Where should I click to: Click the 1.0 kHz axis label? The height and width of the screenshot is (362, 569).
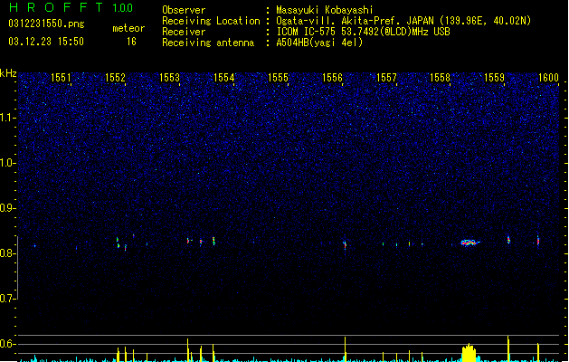click(x=7, y=163)
